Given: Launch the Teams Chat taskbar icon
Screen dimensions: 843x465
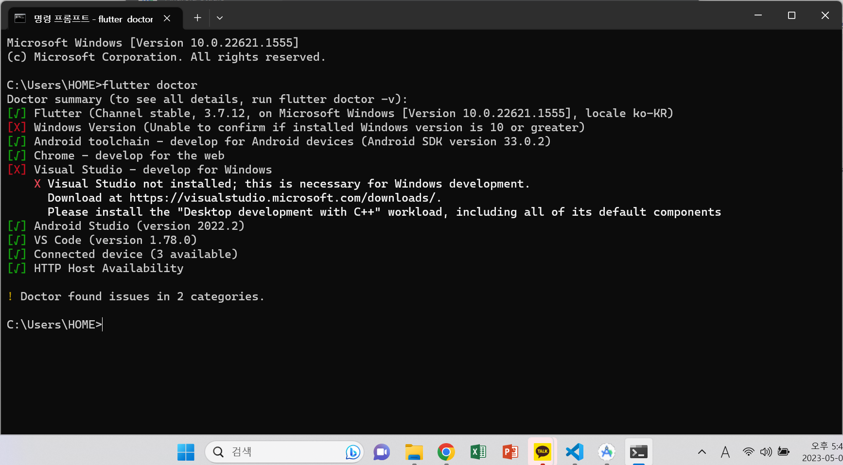Looking at the screenshot, I should [382, 452].
